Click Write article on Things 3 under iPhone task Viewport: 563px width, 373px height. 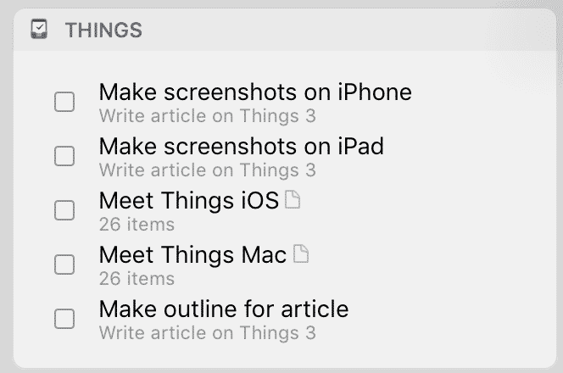pyautogui.click(x=208, y=116)
